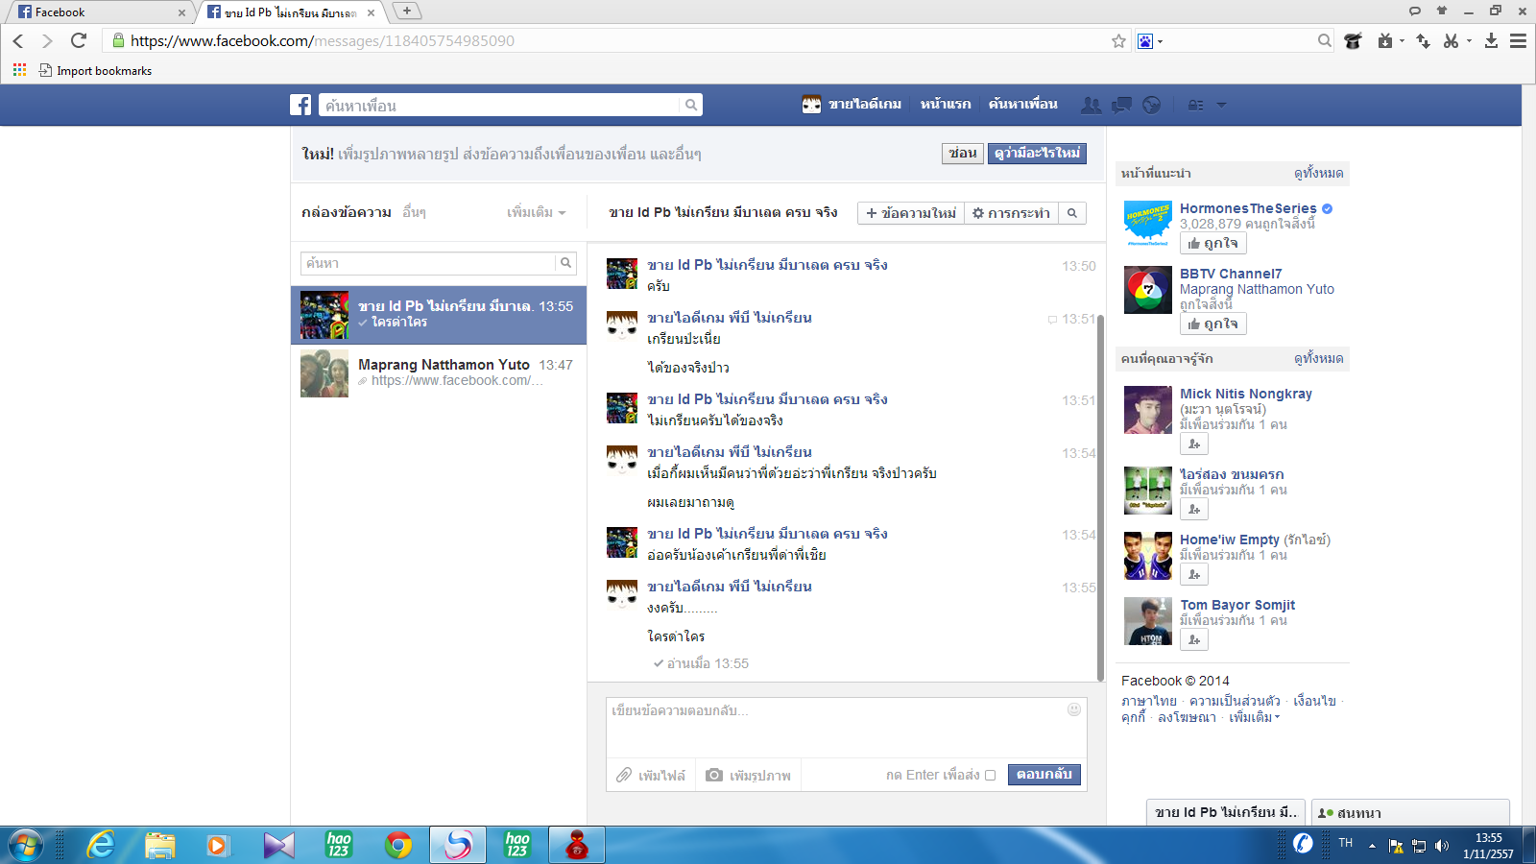Add Home'iw Empty as friend
The height and width of the screenshot is (864, 1536).
1194,574
